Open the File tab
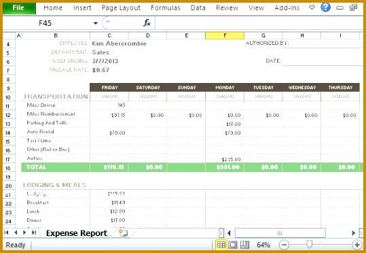 coord(19,8)
